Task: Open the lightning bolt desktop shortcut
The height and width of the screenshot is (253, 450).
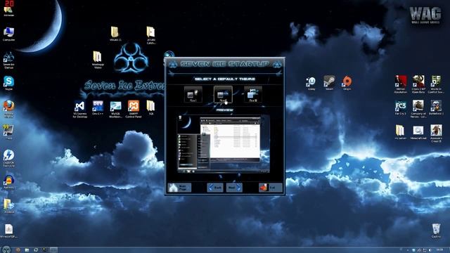Action: tap(8, 158)
